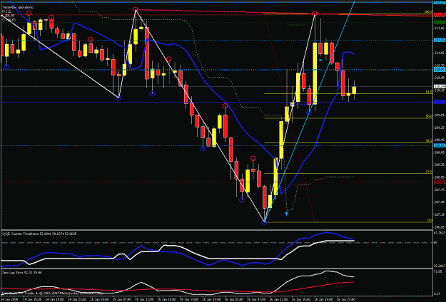This screenshot has height=302, width=446.
Task: Click the white current price tag
Action: [440, 86]
